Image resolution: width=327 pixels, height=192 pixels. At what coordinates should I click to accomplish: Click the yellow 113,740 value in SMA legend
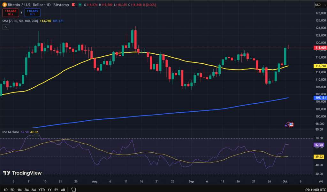(45, 21)
